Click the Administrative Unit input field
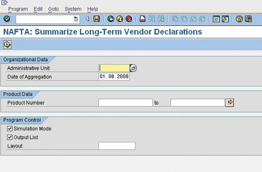 [114, 68]
